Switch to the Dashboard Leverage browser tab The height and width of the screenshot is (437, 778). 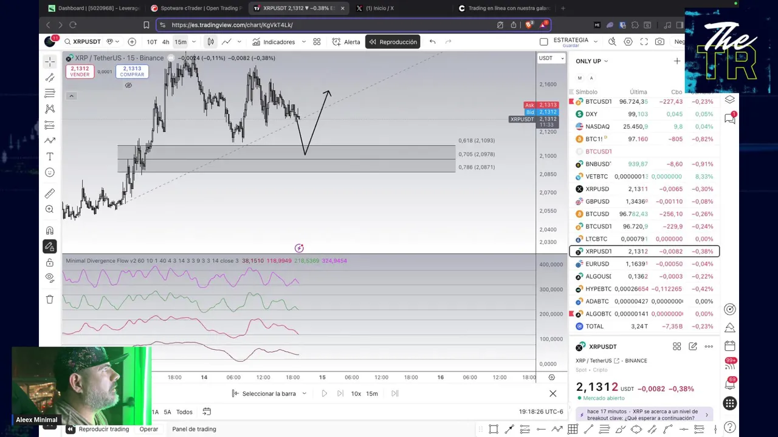pos(94,8)
